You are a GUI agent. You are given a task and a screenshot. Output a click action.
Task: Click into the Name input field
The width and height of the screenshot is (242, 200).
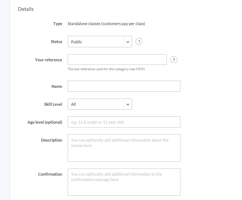click(124, 86)
